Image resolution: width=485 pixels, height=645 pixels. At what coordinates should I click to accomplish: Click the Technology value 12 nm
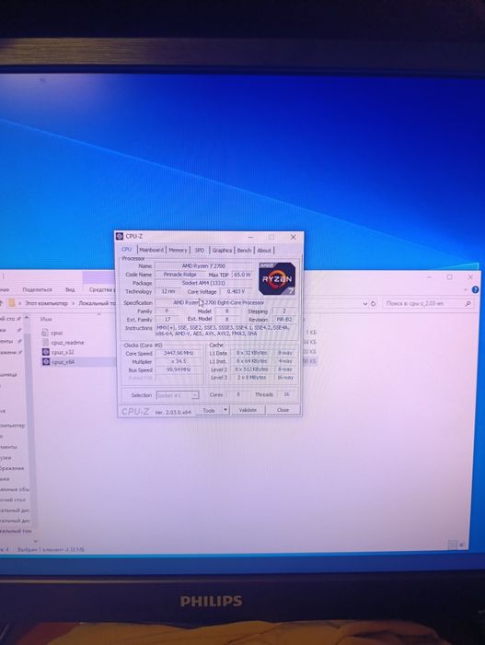point(167,291)
